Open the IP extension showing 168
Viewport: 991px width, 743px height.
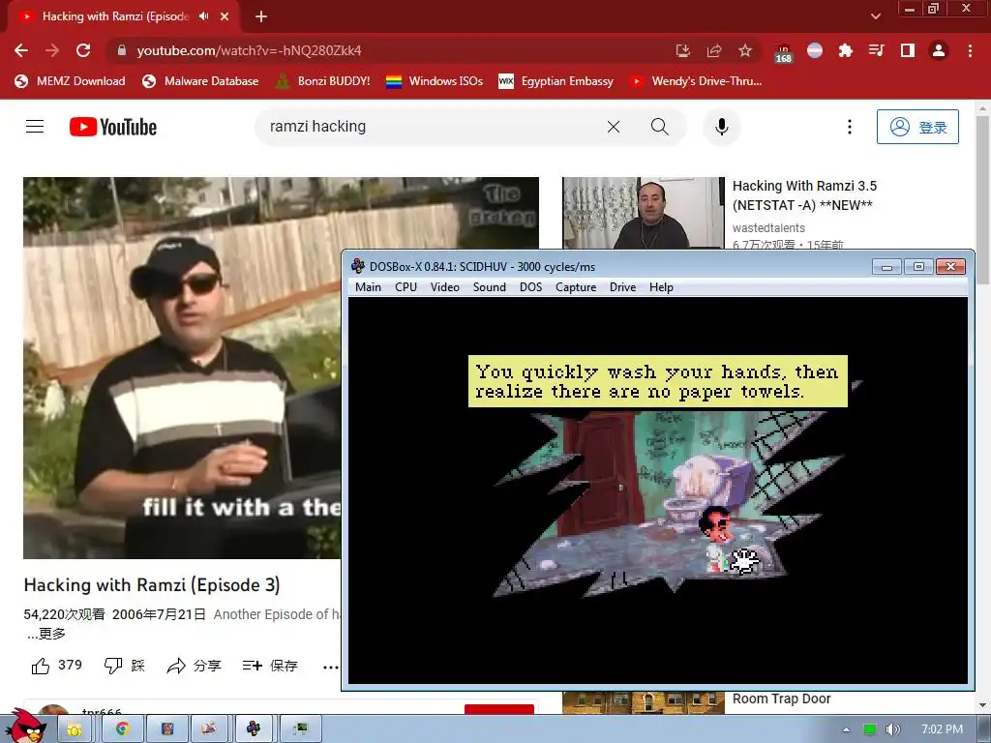(x=784, y=53)
